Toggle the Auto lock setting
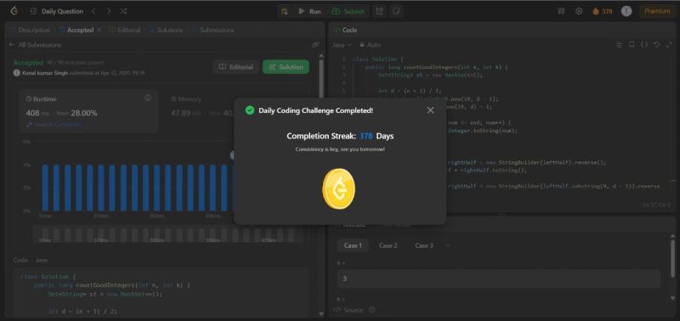The height and width of the screenshot is (321, 680). [x=370, y=45]
